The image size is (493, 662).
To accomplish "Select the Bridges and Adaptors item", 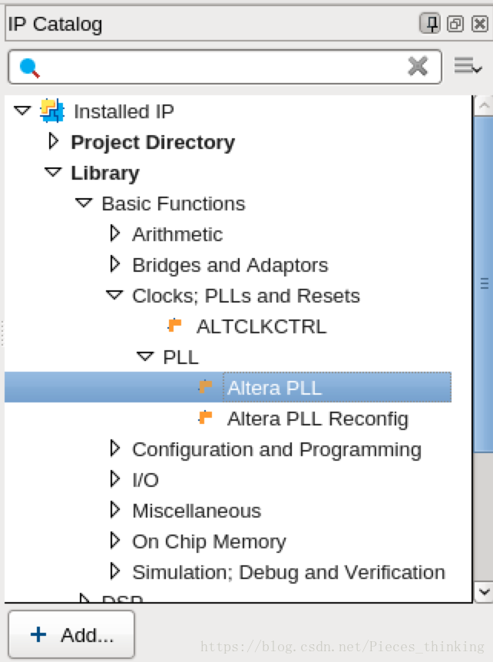I will pyautogui.click(x=230, y=265).
